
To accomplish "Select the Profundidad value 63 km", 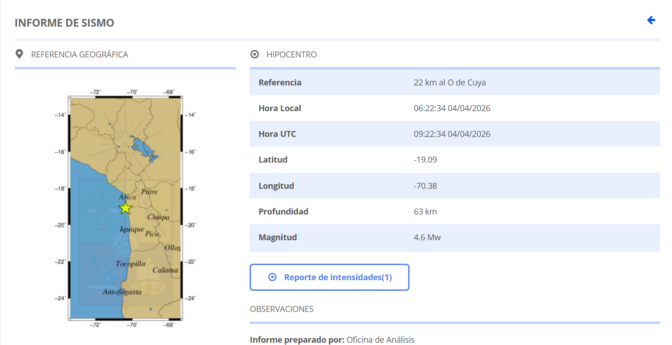I will (x=425, y=212).
